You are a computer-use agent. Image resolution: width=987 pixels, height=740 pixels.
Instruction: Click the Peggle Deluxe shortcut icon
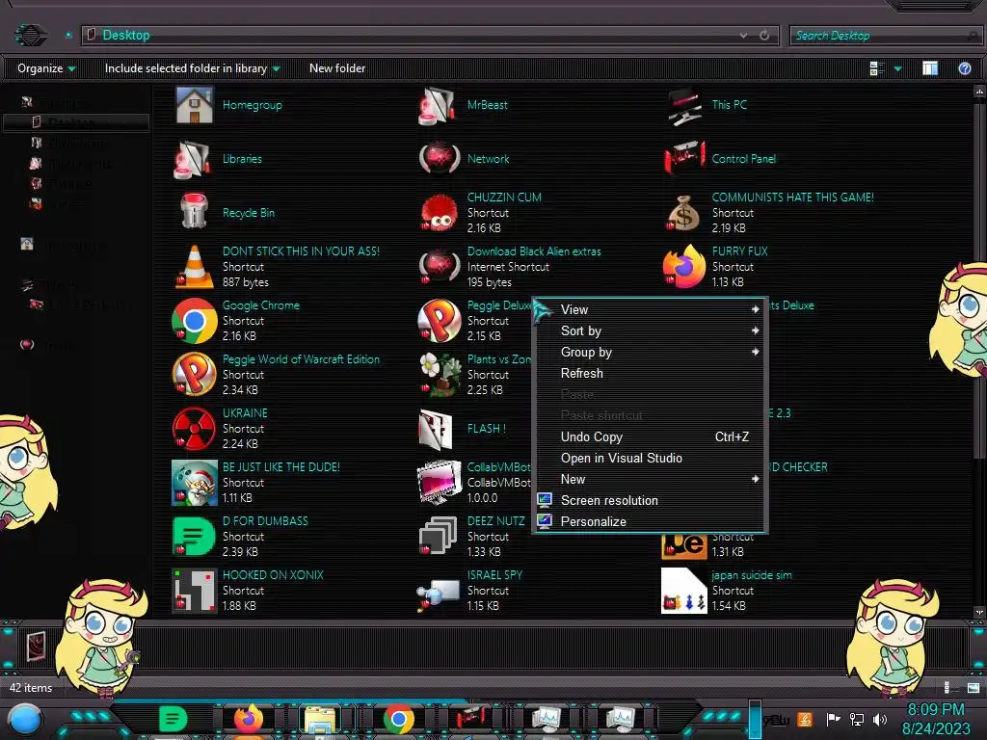click(439, 321)
